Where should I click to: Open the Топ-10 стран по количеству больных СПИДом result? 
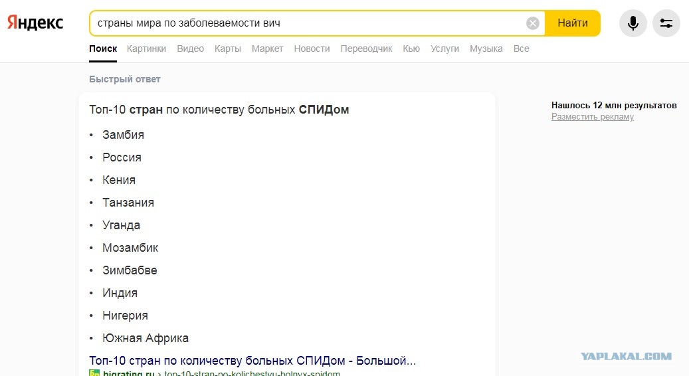pos(252,361)
